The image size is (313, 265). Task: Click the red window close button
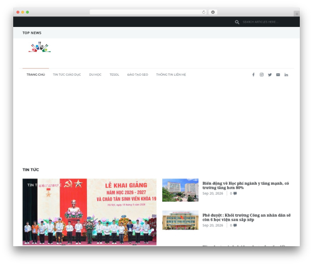click(x=18, y=12)
